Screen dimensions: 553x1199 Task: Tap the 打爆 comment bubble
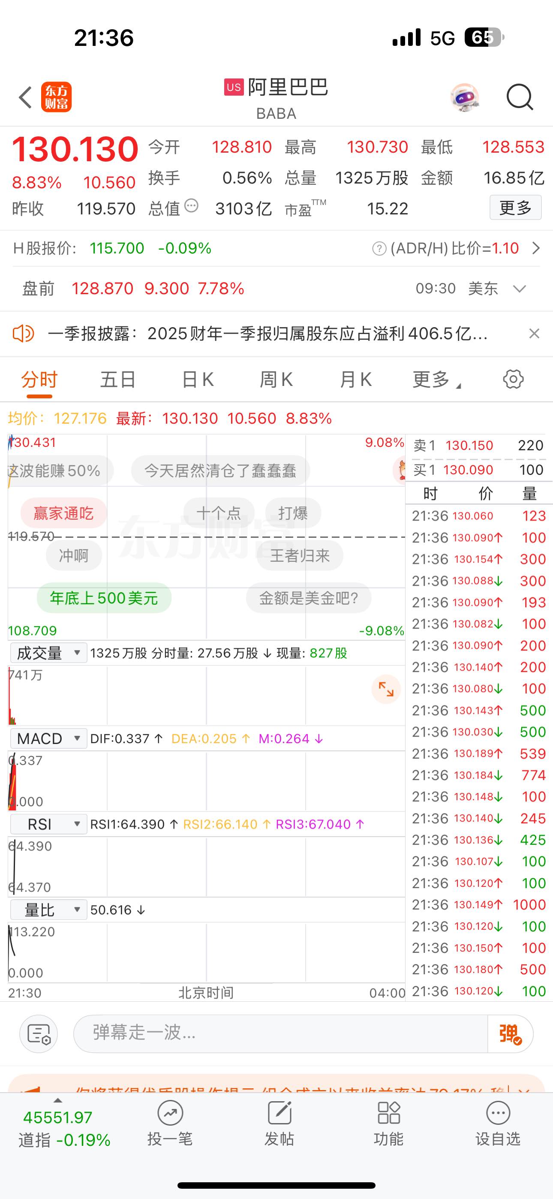click(293, 513)
